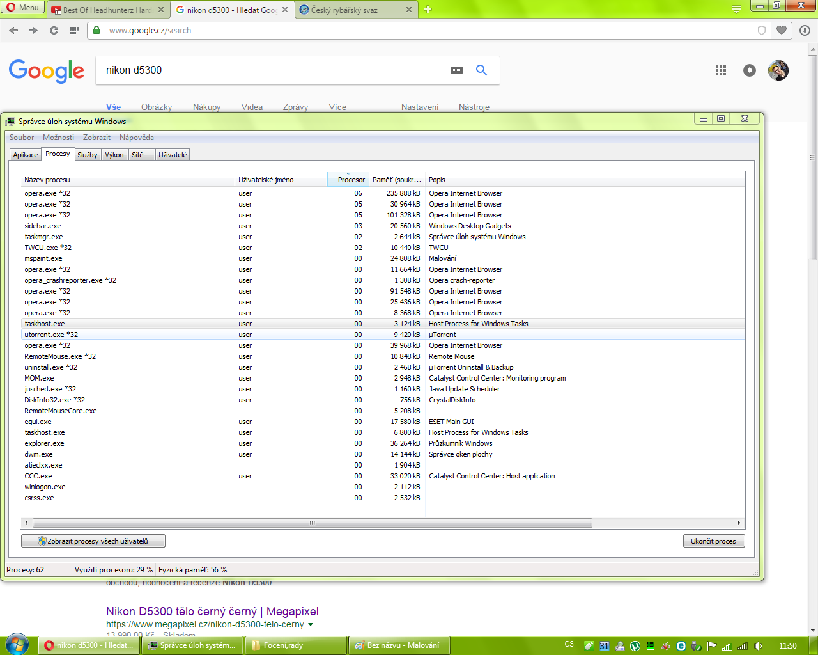The height and width of the screenshot is (655, 818).
Task: Click the CS language indicator
Action: click(569, 644)
